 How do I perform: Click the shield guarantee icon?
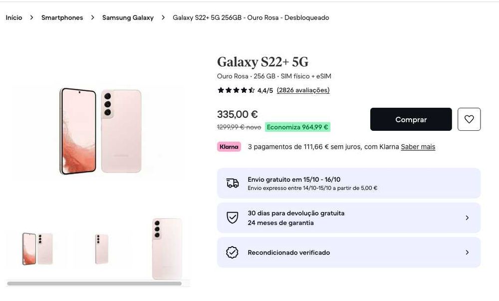tap(233, 218)
